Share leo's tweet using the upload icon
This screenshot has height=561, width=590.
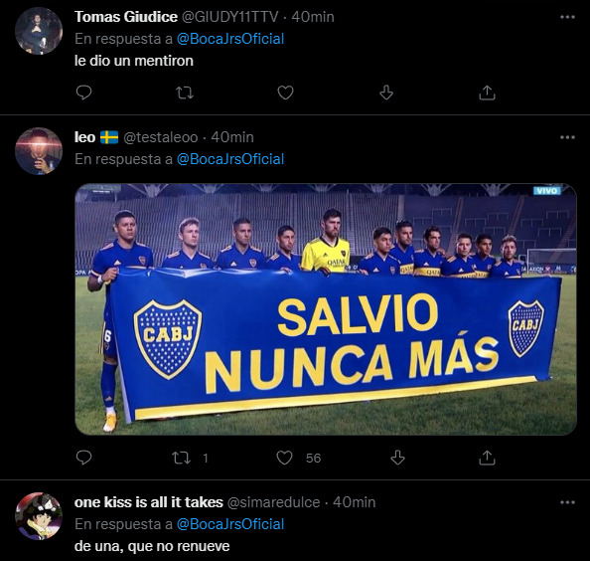tap(487, 458)
